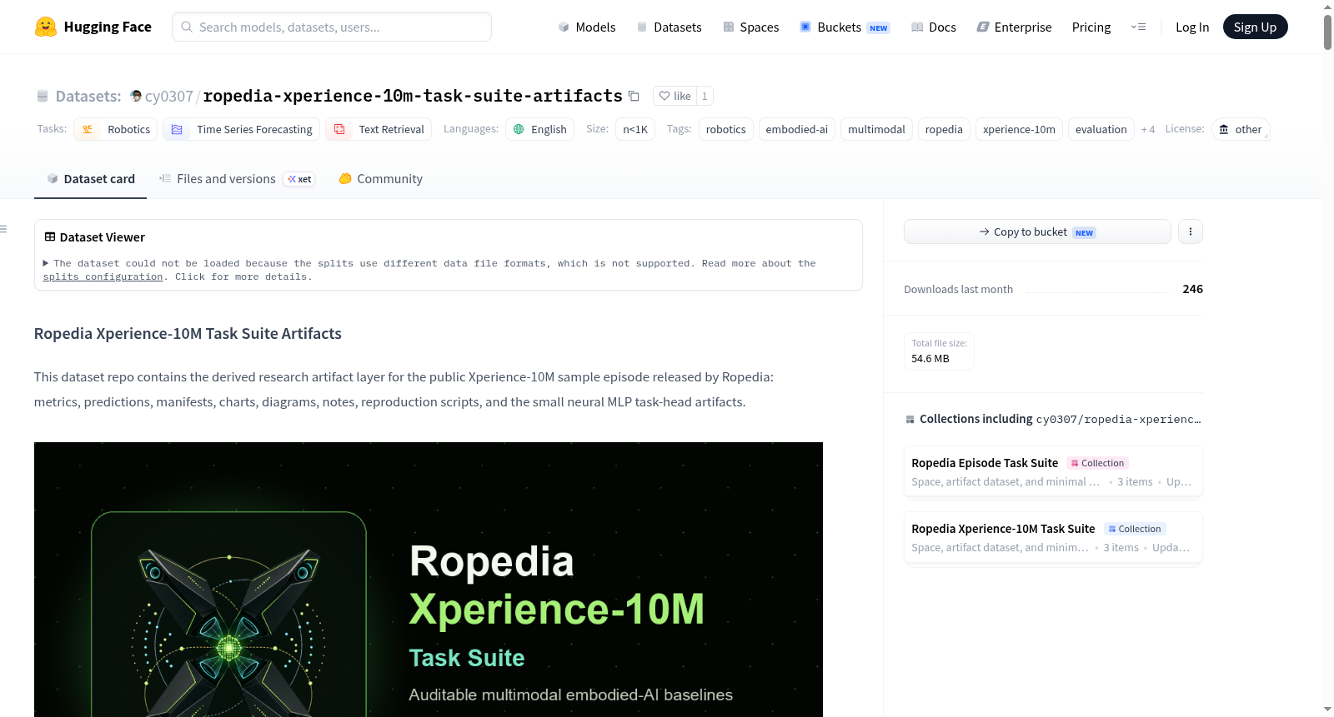Click the heart like icon

point(664,96)
